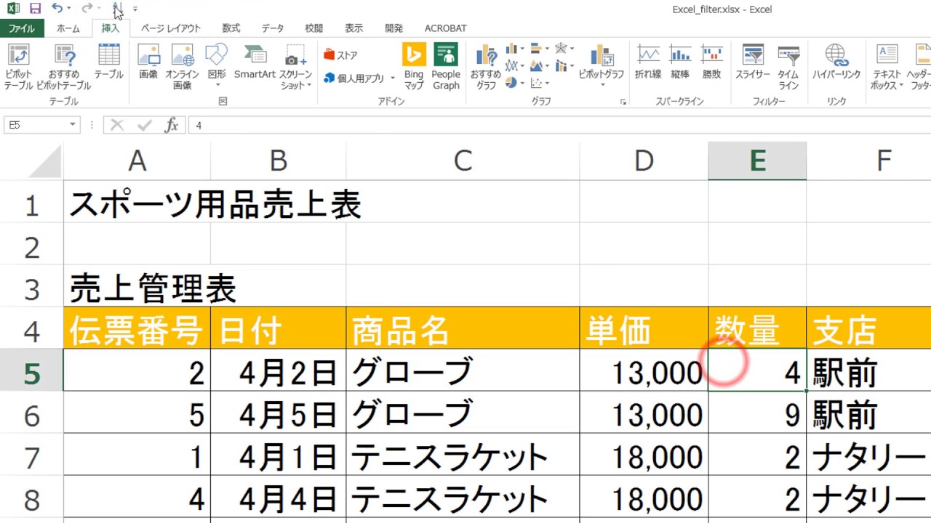Click the テーブル (Table) button
The image size is (931, 523).
coord(108,62)
